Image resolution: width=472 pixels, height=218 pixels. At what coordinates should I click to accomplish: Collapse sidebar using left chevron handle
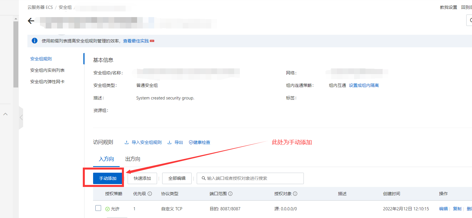point(21,118)
